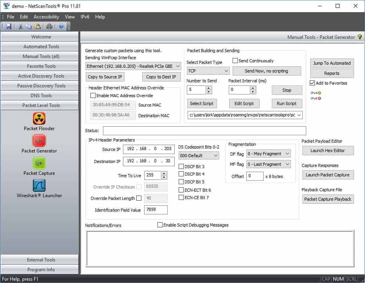
Task: Open the Help menu
Action: click(x=100, y=17)
